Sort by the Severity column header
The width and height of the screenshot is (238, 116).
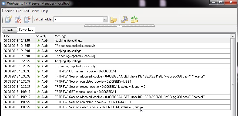point(45,36)
